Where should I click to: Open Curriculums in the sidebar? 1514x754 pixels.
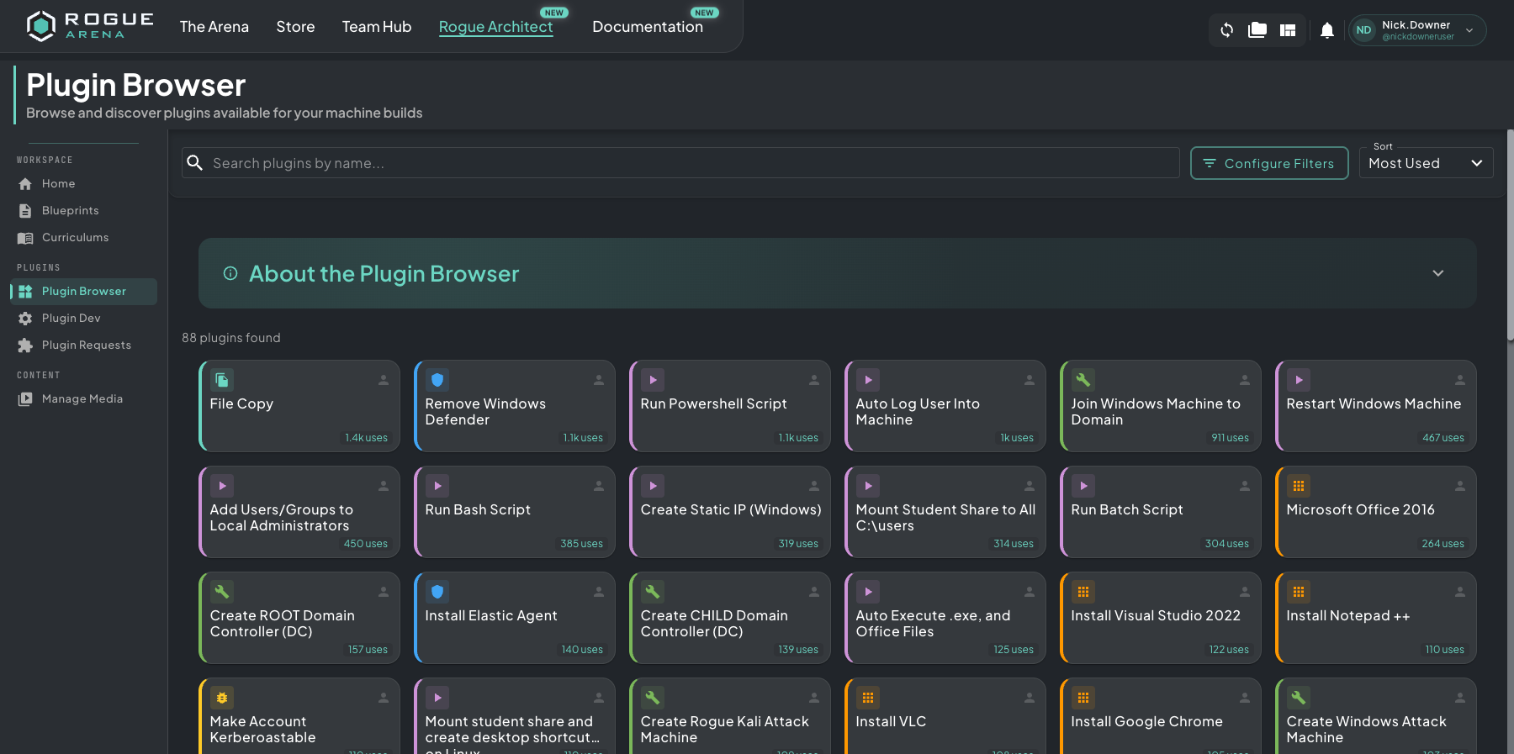[x=84, y=238]
